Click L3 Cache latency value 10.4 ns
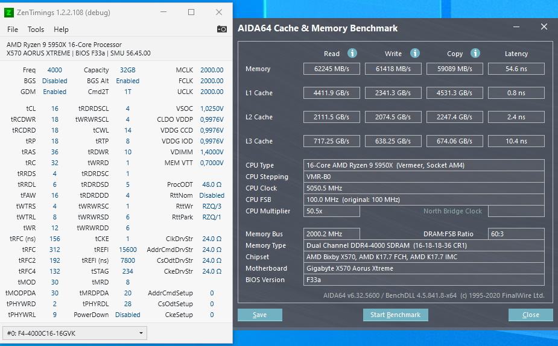The image size is (558, 346). (516, 141)
